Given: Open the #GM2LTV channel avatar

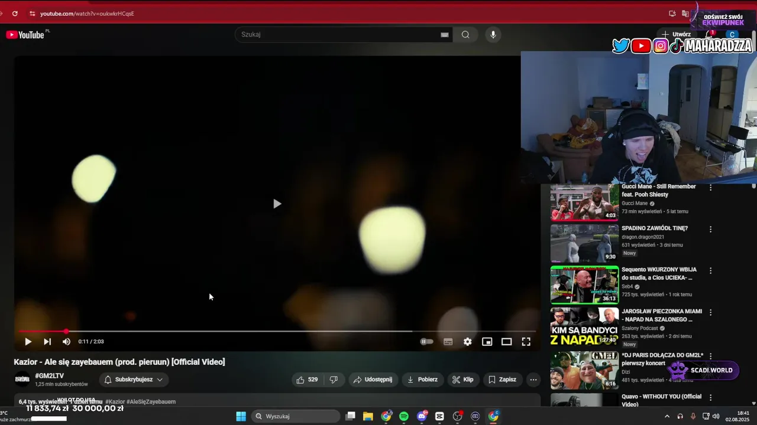Looking at the screenshot, I should tap(22, 380).
